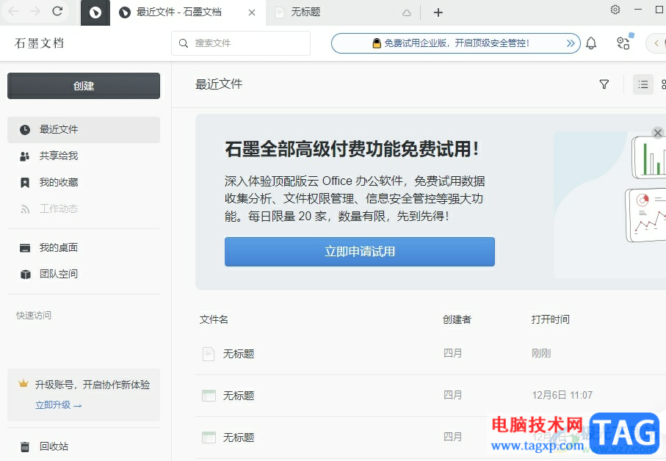This screenshot has height=461, width=666.
Task: Open 共享给我 in the sidebar
Action: (x=84, y=156)
